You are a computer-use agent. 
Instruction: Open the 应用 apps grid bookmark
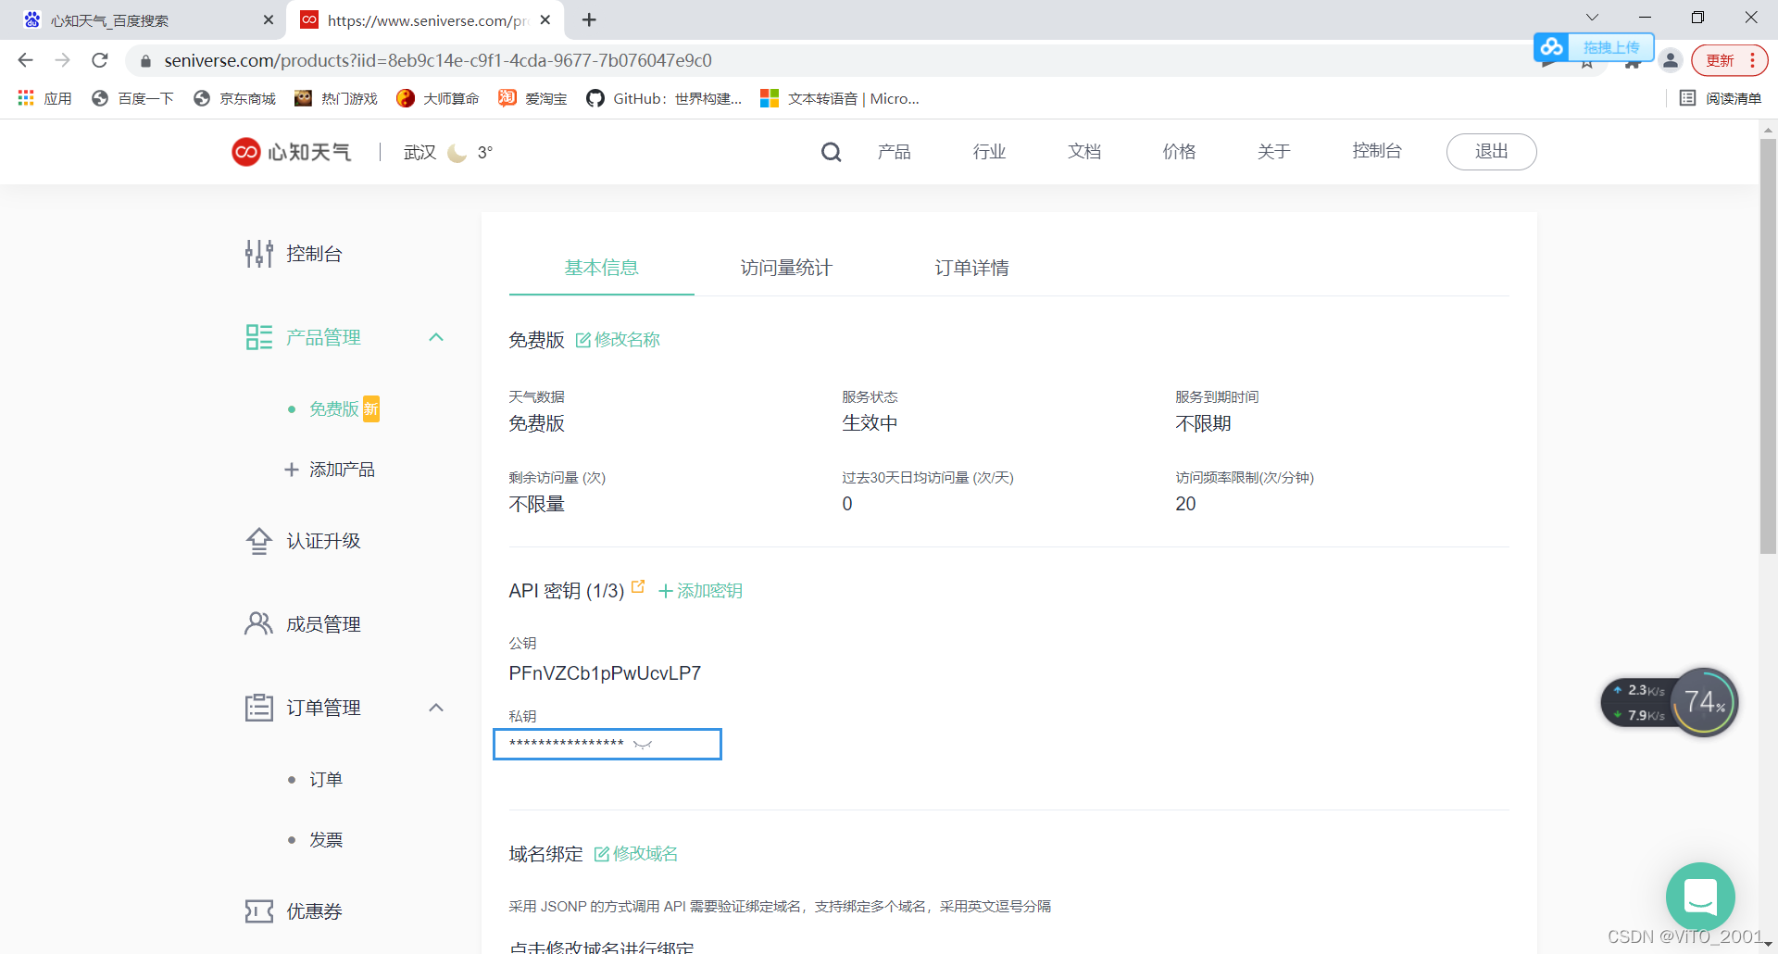point(44,98)
